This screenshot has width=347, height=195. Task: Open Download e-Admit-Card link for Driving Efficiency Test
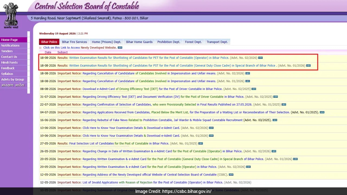coord(152,89)
